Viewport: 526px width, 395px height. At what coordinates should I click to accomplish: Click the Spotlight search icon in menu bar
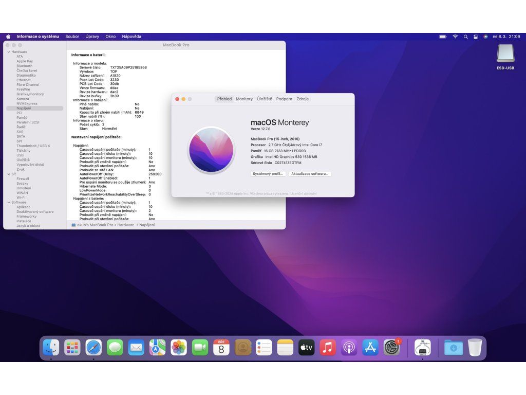tap(465, 37)
